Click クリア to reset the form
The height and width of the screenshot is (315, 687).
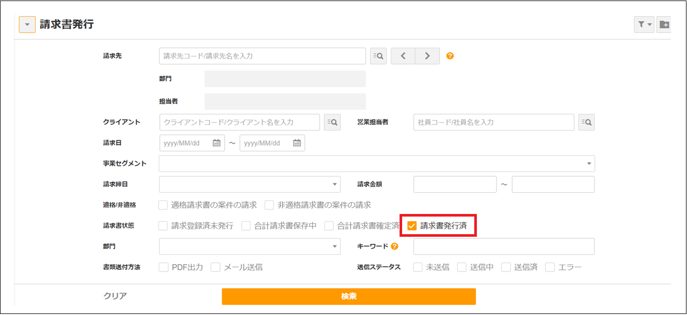coord(115,296)
